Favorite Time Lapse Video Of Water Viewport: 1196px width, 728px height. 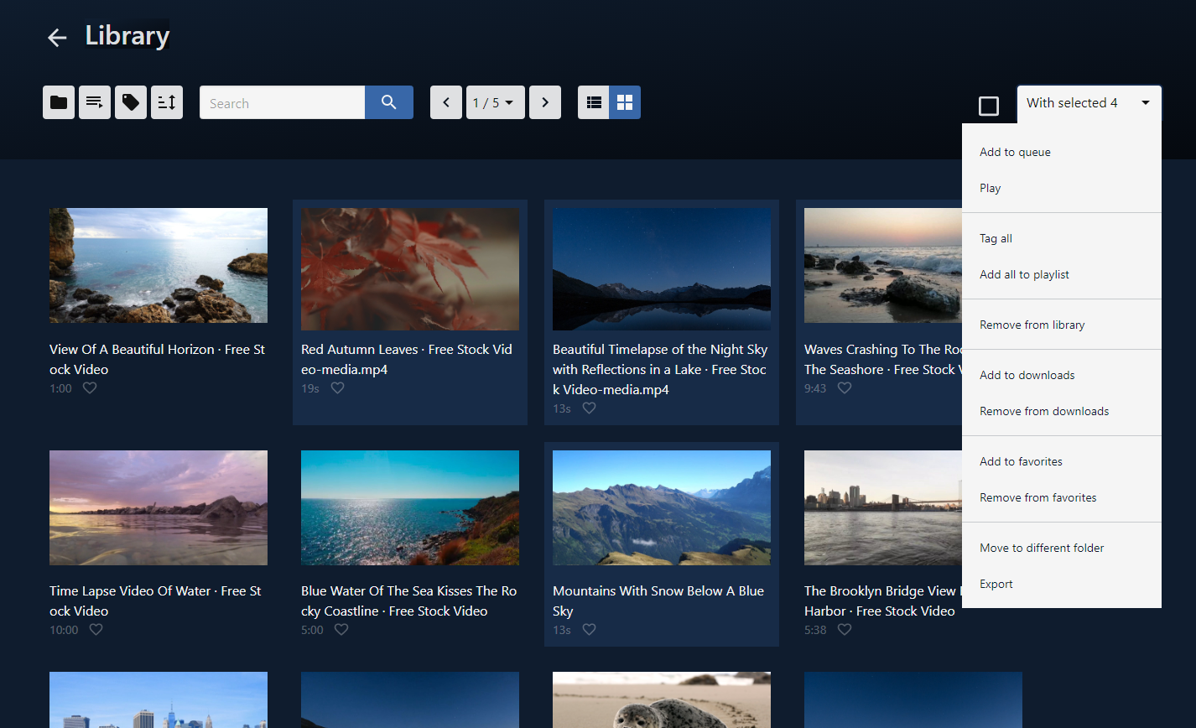point(96,630)
